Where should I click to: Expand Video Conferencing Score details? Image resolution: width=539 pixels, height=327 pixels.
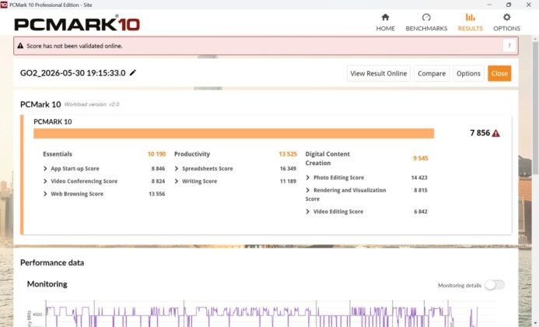[45, 181]
